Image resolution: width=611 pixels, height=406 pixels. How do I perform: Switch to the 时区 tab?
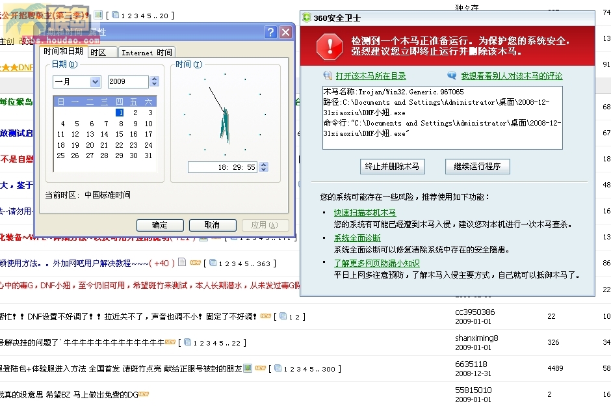[103, 53]
